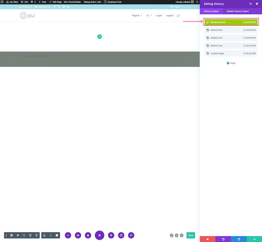Image resolution: width=262 pixels, height=242 pixels.
Task: Click the Editing History panel expand icon
Action: 251,4
